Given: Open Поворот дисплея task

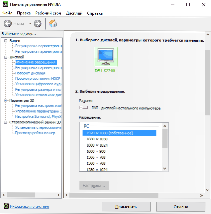Looking at the screenshot, I should [30, 73].
